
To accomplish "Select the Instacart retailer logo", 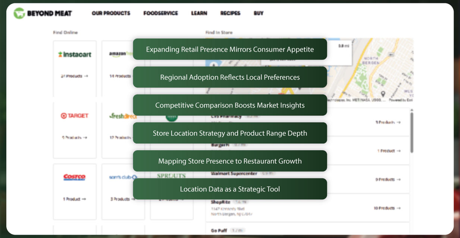I will click(x=75, y=54).
